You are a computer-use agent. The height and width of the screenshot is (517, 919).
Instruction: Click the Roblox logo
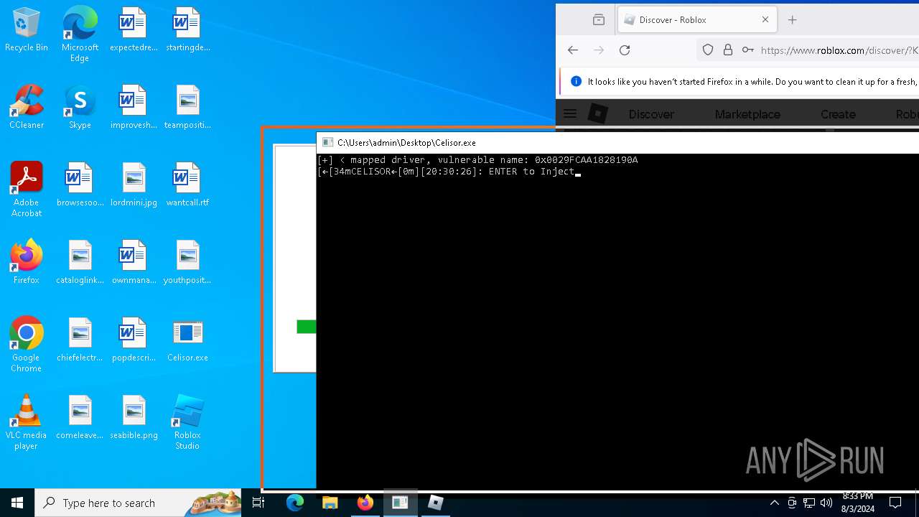click(x=598, y=113)
